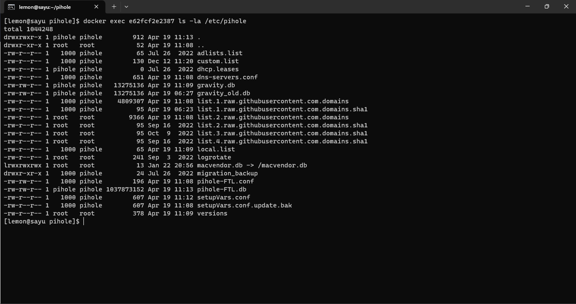
Task: Click the setupVars.conf.update.bak entry
Action: (244, 205)
